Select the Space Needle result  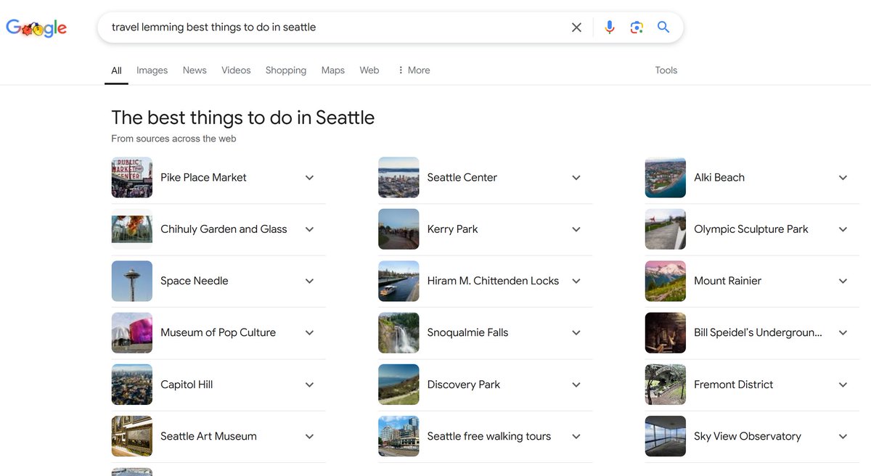195,281
